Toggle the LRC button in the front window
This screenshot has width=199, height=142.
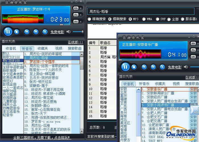[x=193, y=57]
